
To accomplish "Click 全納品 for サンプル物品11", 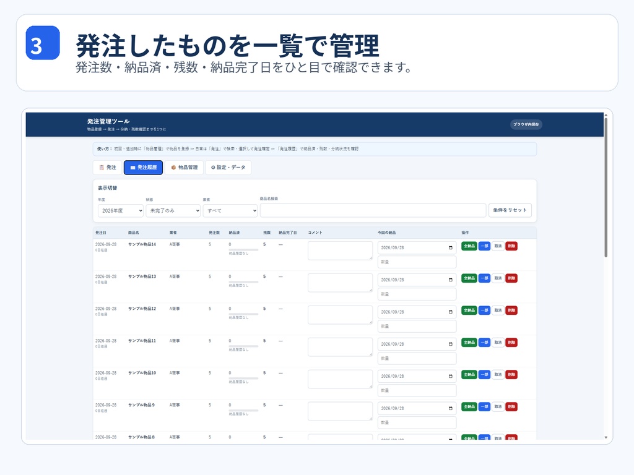I will [x=469, y=343].
